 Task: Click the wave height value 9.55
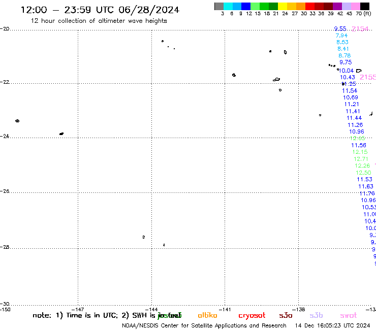coord(340,29)
